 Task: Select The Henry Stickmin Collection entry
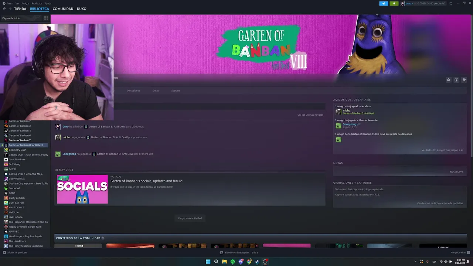point(25,246)
